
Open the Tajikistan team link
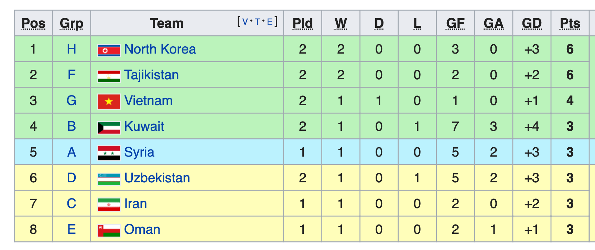[151, 75]
